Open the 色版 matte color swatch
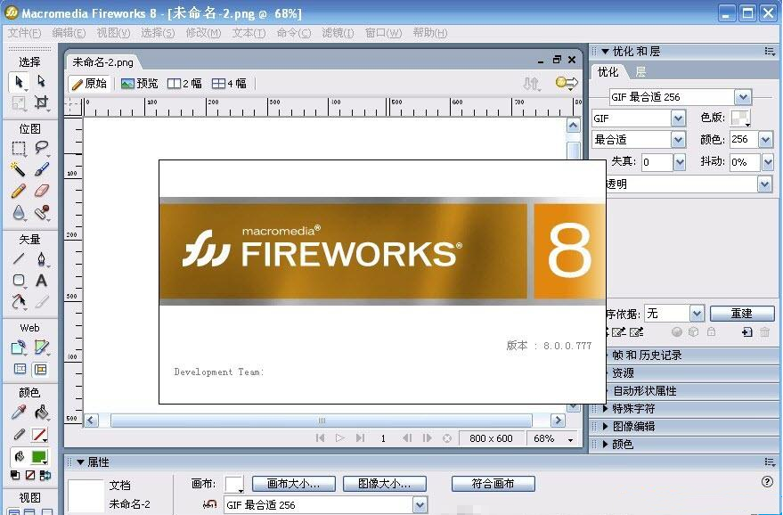The image size is (783, 515). click(740, 119)
